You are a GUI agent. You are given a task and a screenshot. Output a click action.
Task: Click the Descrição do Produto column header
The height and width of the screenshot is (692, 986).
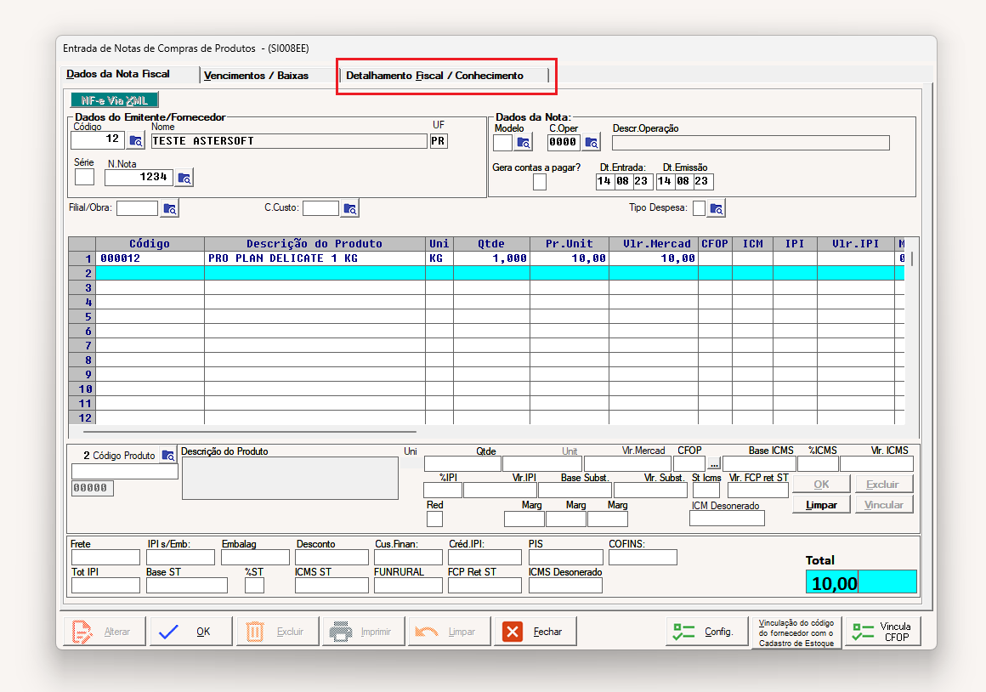(315, 244)
